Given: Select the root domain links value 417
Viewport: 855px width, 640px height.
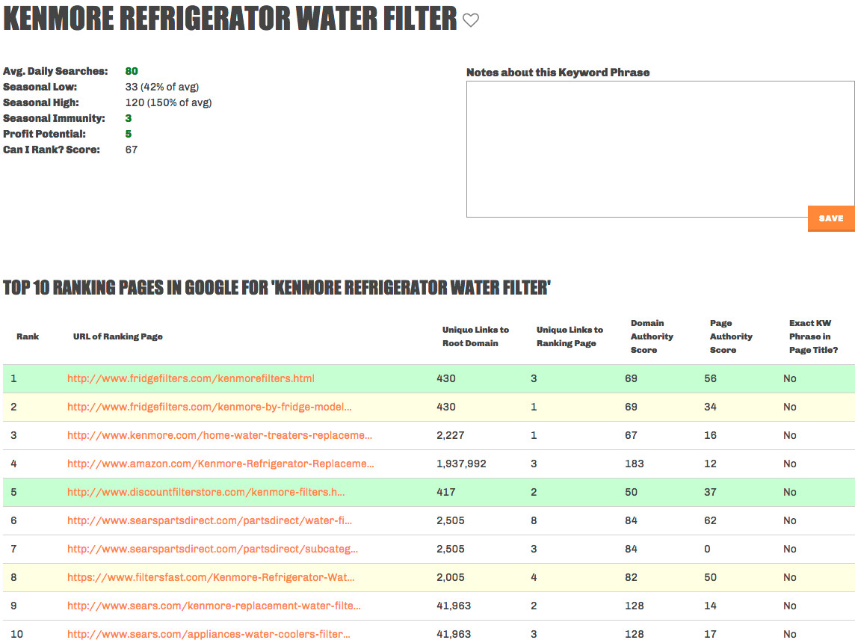Looking at the screenshot, I should pos(446,492).
